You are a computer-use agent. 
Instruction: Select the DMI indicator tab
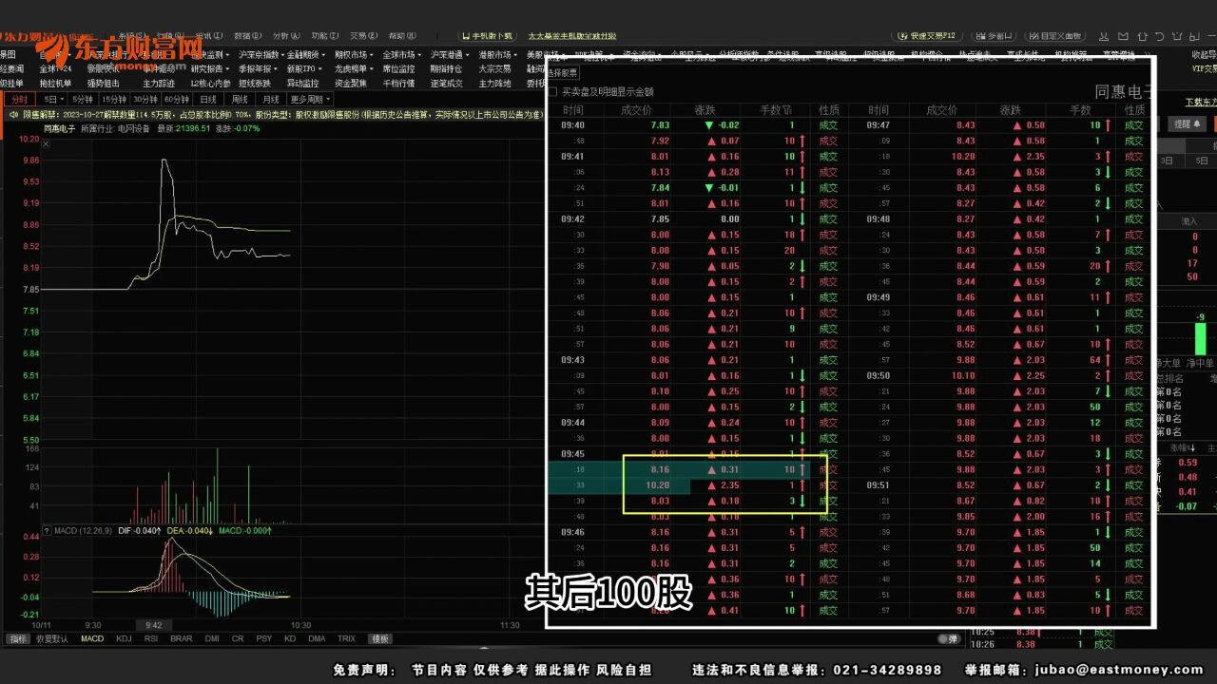212,638
